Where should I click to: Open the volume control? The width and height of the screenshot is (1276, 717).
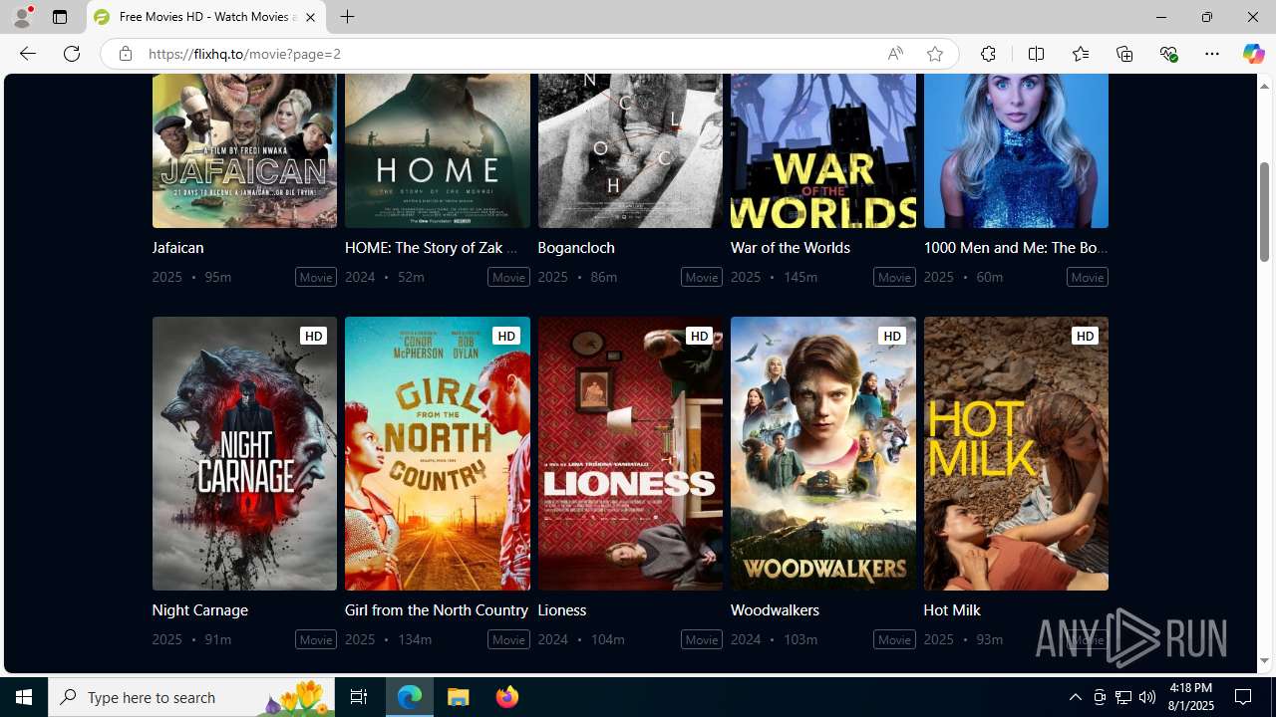(1147, 697)
